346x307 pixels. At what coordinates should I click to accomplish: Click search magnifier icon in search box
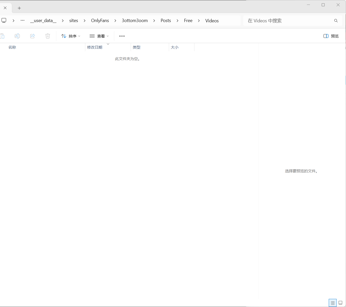point(336,21)
